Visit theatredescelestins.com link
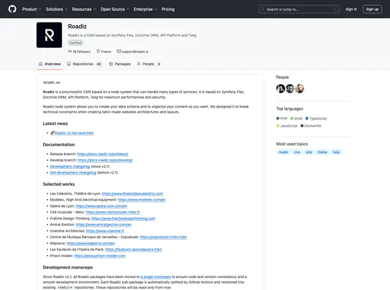The height and width of the screenshot is (290, 390). pos(132,194)
